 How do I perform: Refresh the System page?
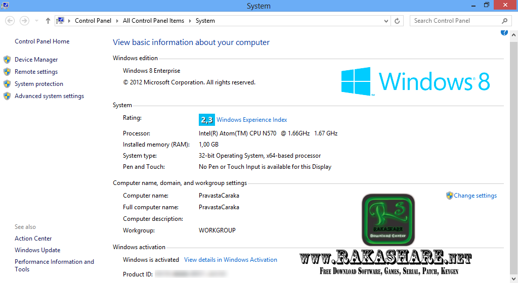pos(397,21)
